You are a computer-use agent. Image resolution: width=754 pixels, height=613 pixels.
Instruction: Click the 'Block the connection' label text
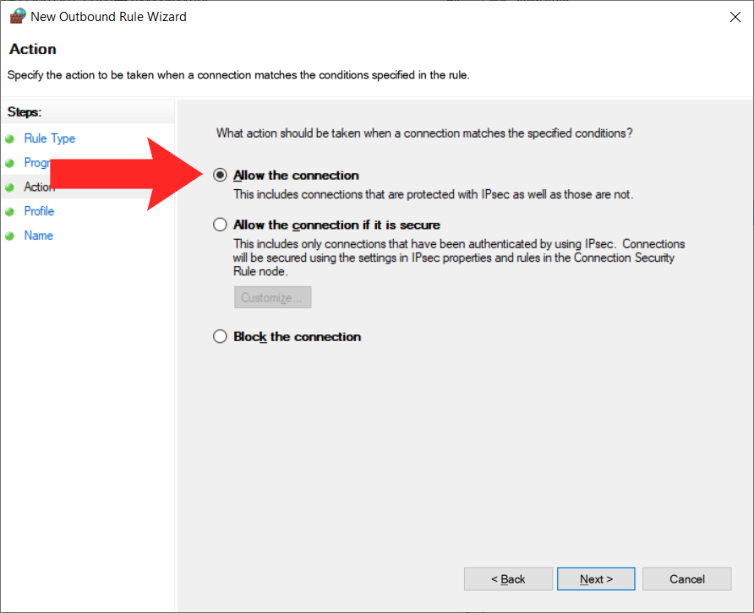[x=298, y=337]
